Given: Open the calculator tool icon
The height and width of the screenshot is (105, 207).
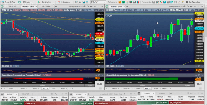Looking at the screenshot, I should pos(165,2).
